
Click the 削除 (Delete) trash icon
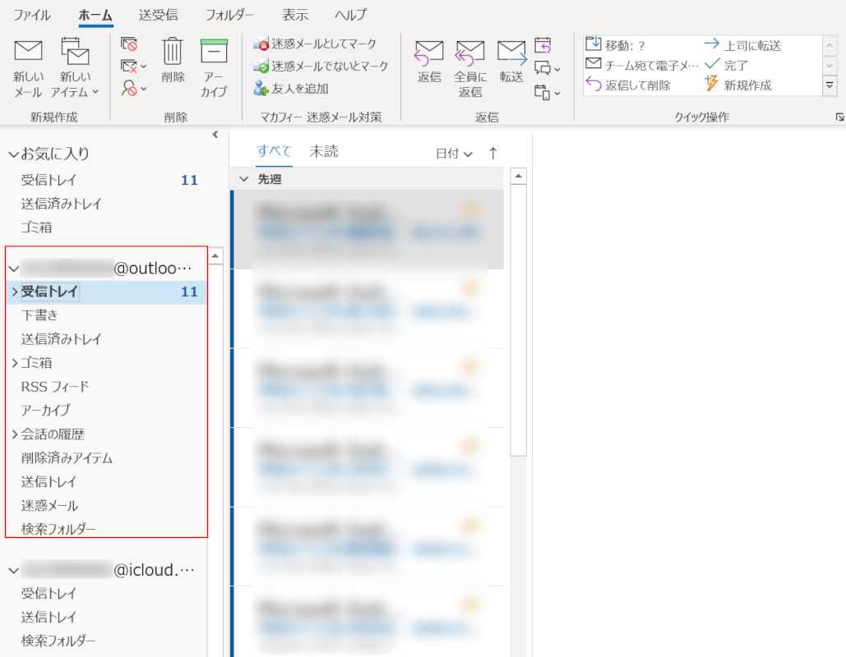(173, 53)
